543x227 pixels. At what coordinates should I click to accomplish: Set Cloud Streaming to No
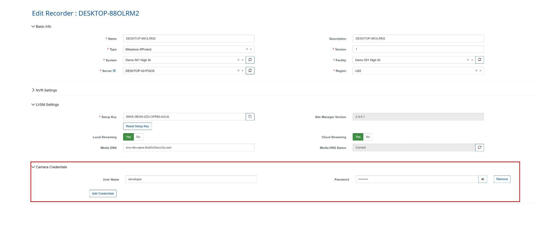[x=368, y=137]
